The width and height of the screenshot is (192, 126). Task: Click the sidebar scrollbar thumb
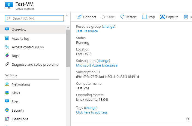tap(68, 48)
